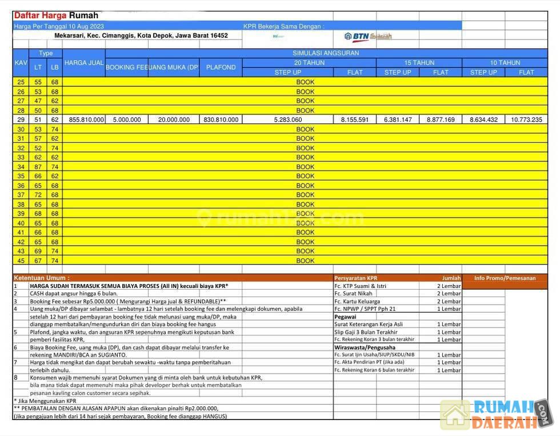Screen dimensions: 560x436
Task: Click the small BSI bank logo
Action: click(x=278, y=36)
